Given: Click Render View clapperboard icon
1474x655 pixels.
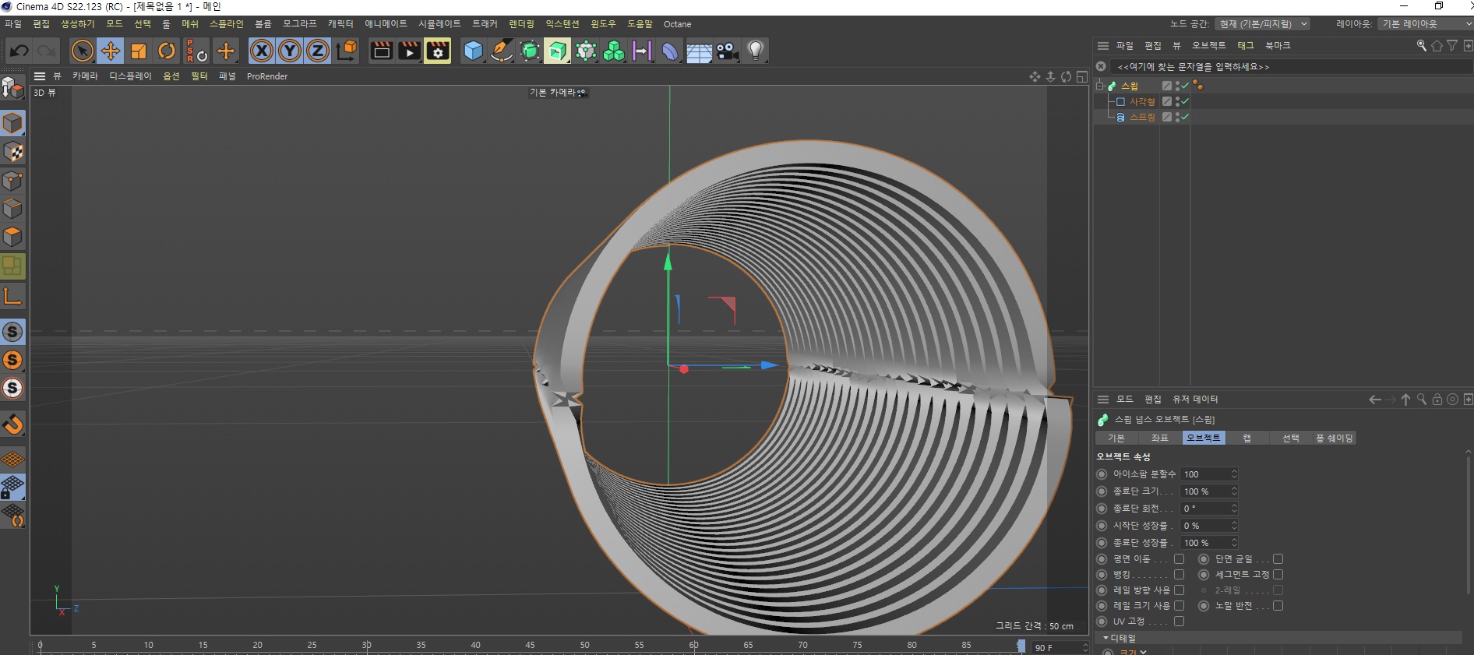Looking at the screenshot, I should point(381,51).
